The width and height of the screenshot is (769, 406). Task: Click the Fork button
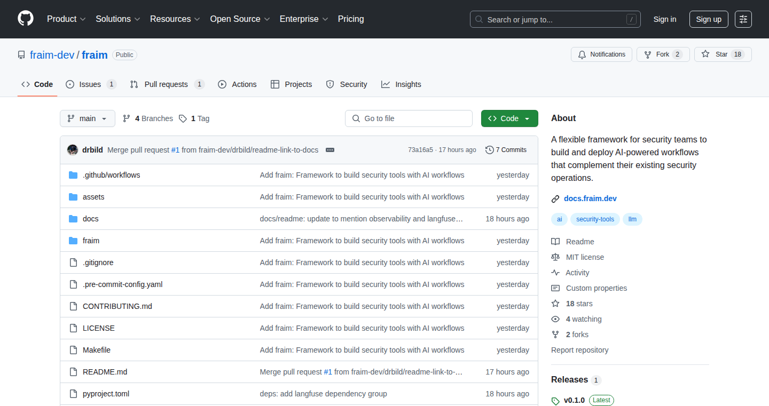point(663,54)
